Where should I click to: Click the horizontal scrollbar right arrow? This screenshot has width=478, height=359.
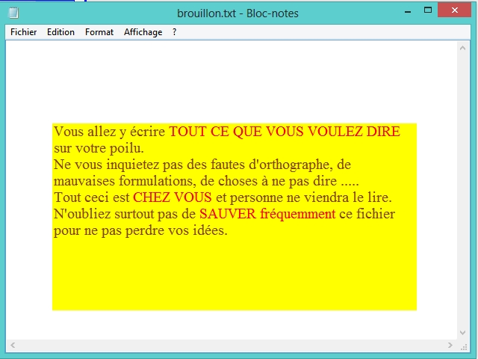click(450, 345)
